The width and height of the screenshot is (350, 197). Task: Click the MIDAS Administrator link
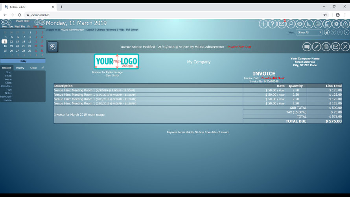click(72, 30)
